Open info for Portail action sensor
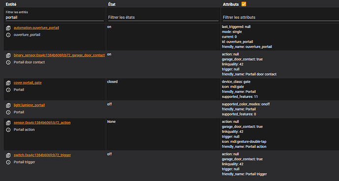The width and height of the screenshot is (339, 181). tap(8, 130)
